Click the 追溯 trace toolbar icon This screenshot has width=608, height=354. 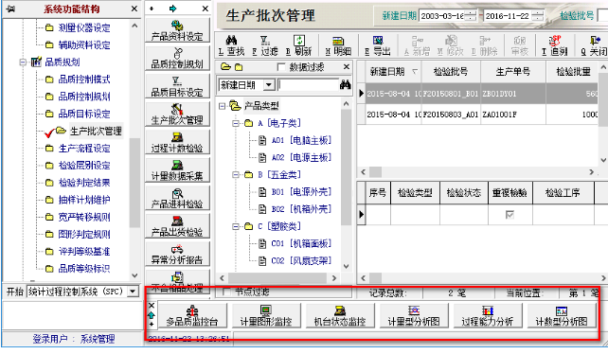coord(555,45)
